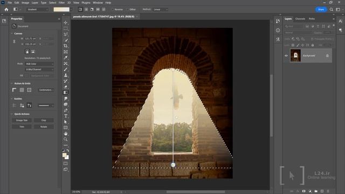Toggle Quick Mask mode icon
Image resolution: width=345 pixels, height=194 pixels.
coord(66,163)
